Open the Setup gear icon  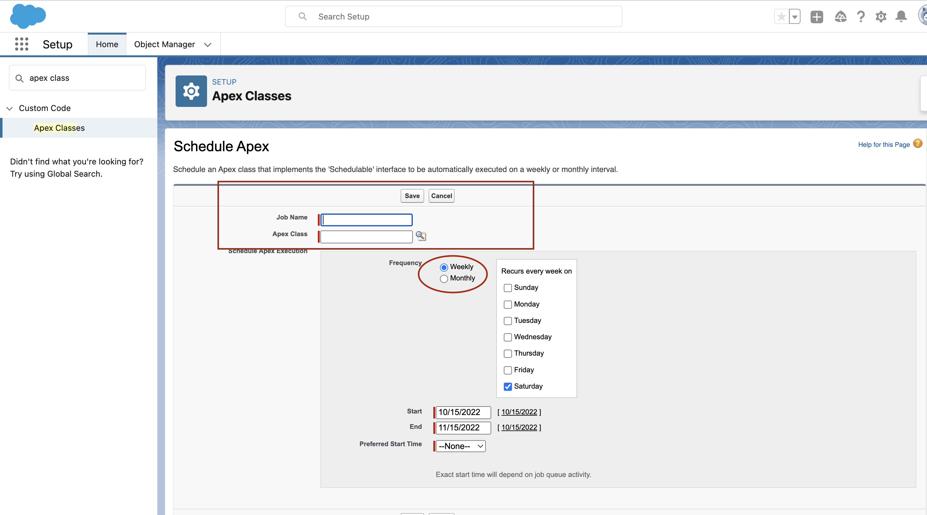coord(880,17)
